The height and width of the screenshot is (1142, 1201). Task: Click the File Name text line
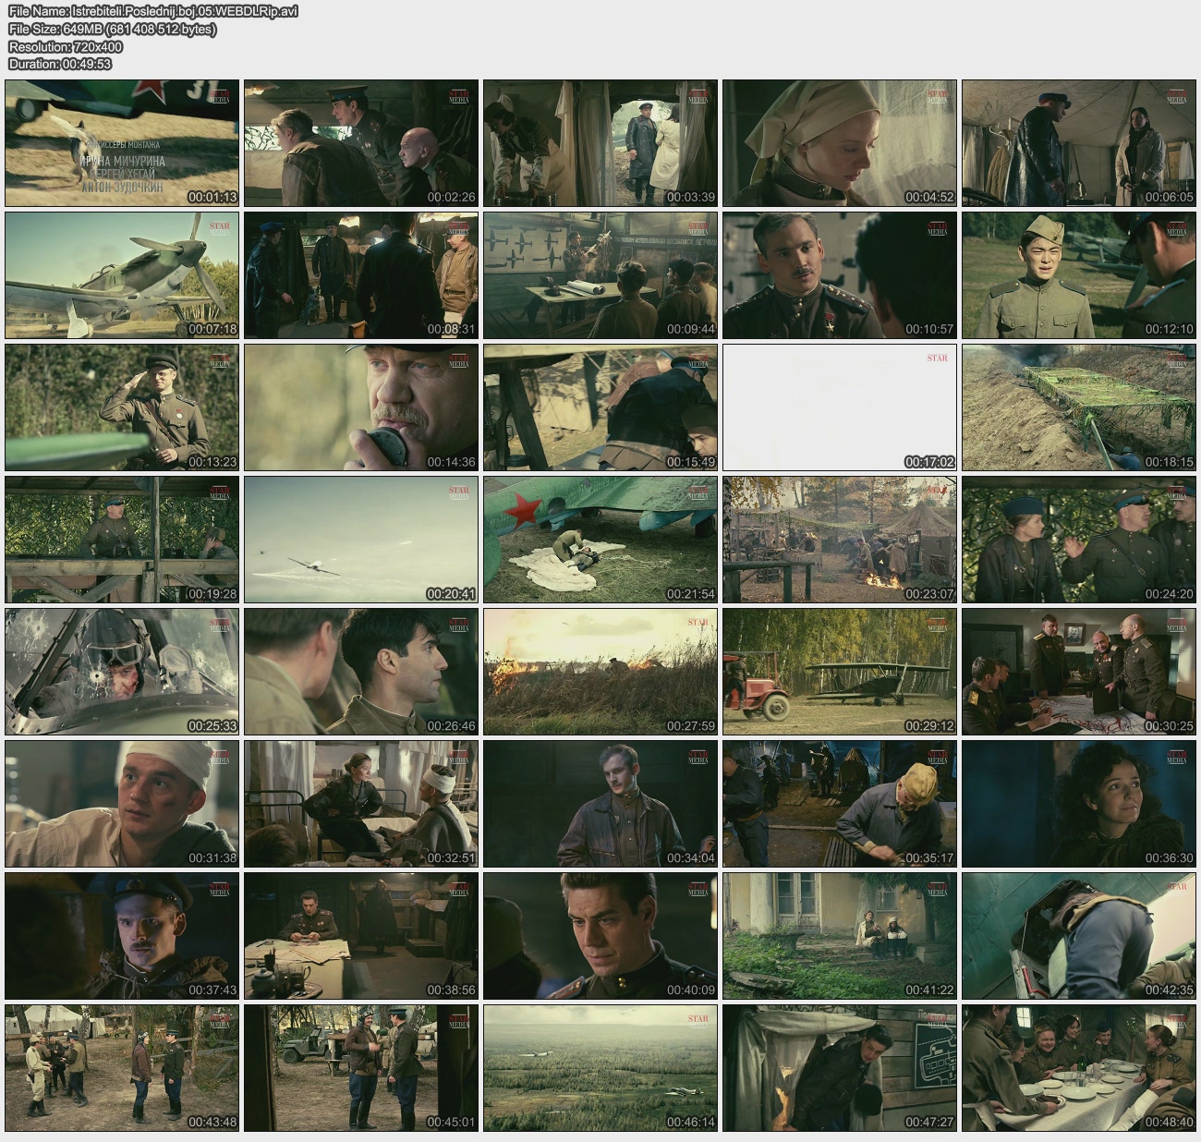pyautogui.click(x=153, y=12)
